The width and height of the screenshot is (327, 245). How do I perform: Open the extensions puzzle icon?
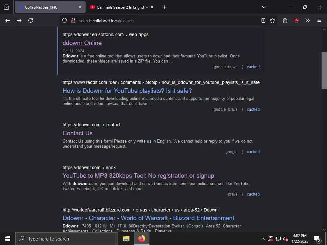pos(285,20)
